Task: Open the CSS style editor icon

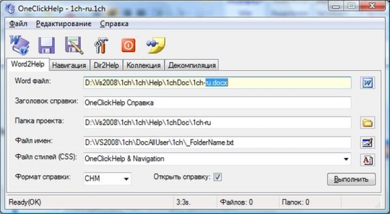Action: [x=367, y=160]
